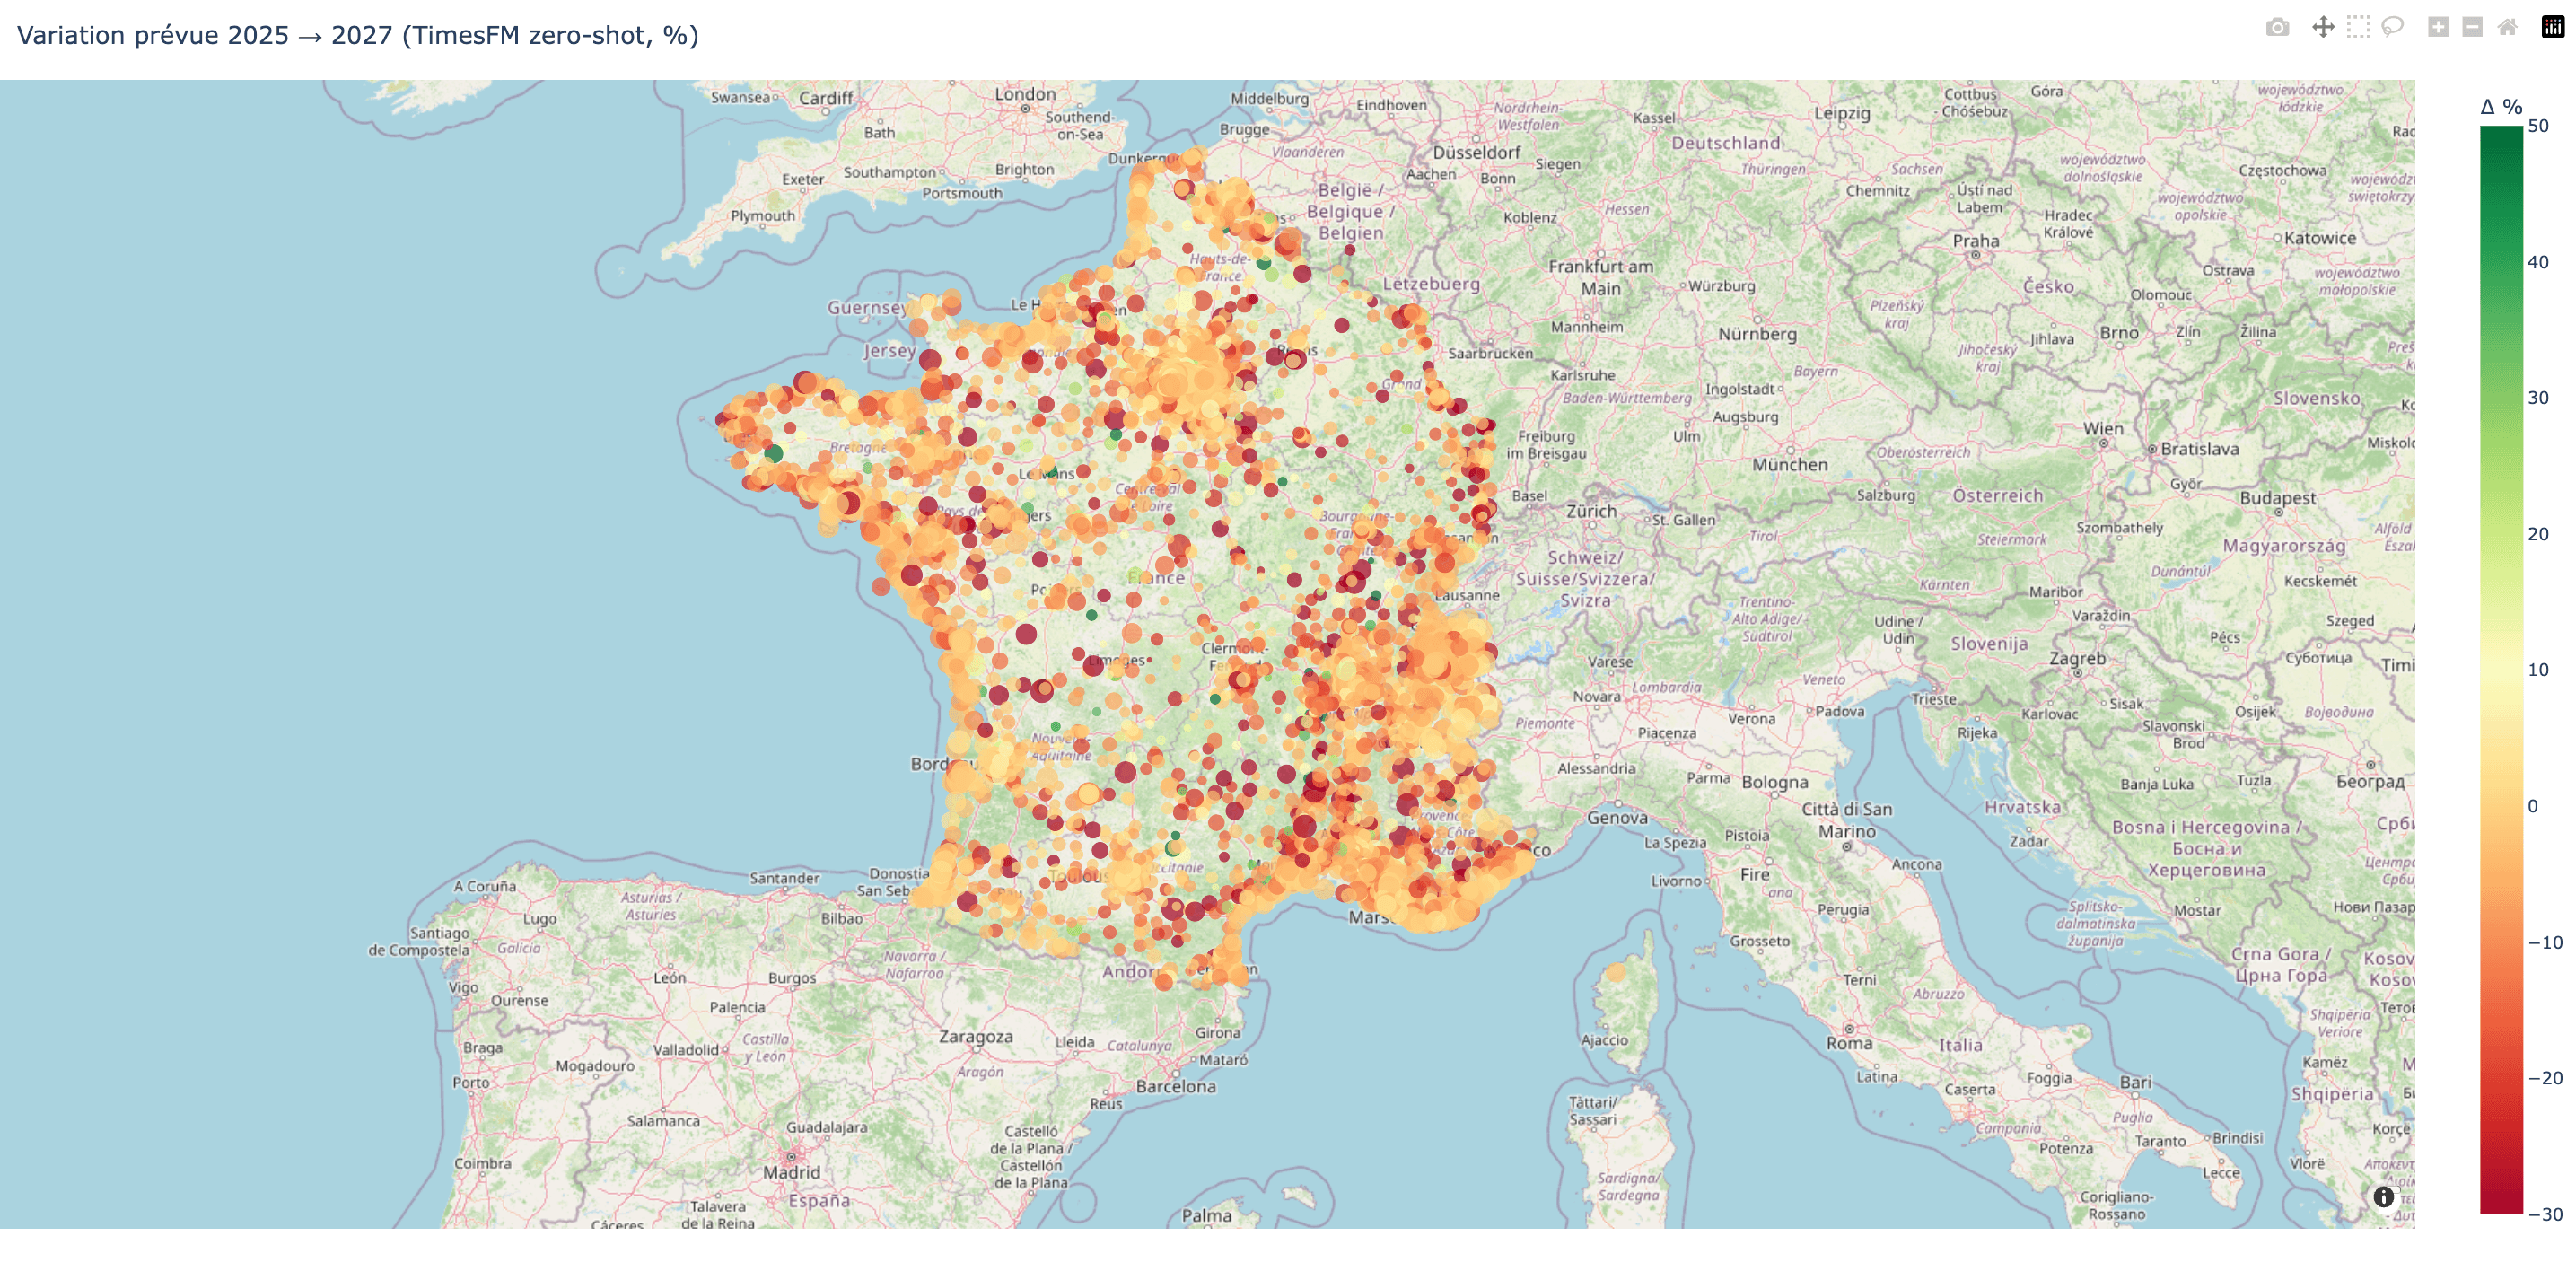This screenshot has width=2576, height=1271.
Task: Click the Budapest city label
Action: point(2278,497)
